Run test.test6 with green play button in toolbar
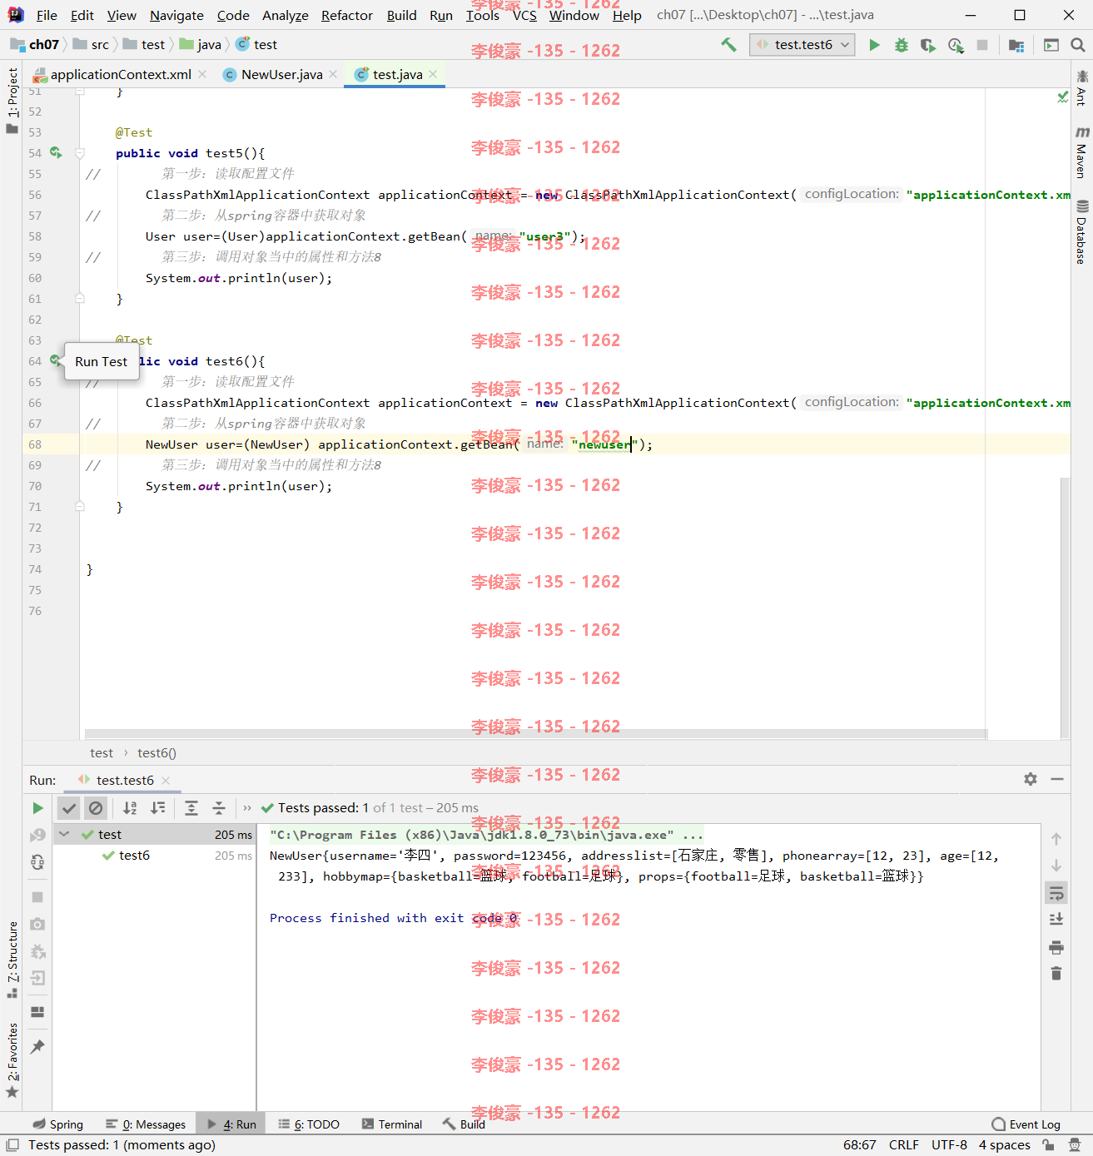 874,45
